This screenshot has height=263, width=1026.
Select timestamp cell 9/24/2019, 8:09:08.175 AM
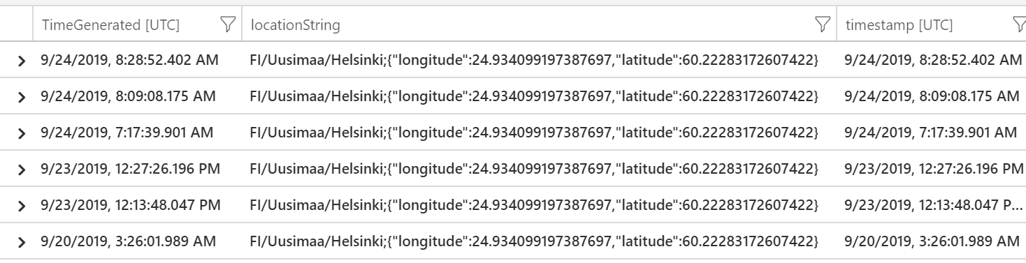point(931,96)
